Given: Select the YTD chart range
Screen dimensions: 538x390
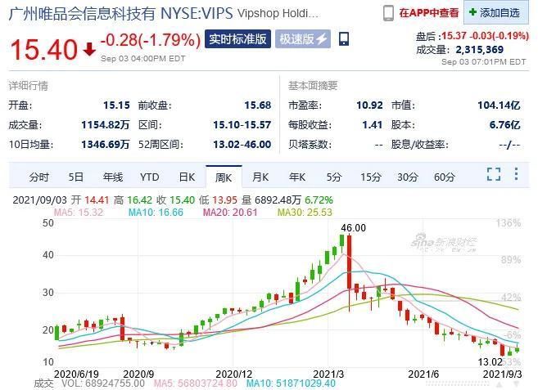Looking at the screenshot, I should (150, 177).
